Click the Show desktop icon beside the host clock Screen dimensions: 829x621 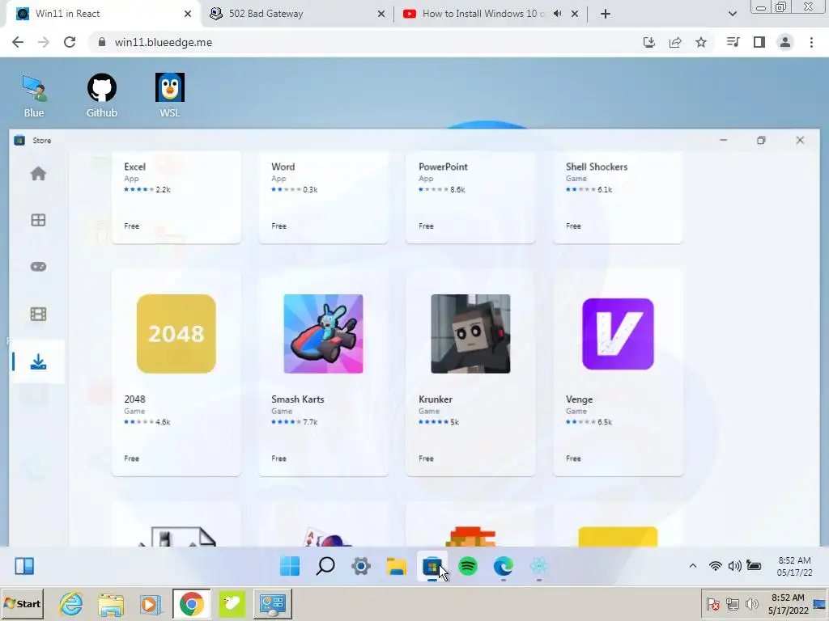pos(820,604)
